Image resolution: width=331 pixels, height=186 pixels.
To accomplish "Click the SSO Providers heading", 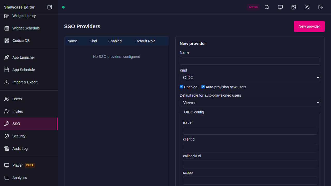I will click(82, 26).
